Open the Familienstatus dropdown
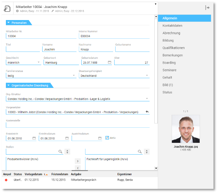Image resolution: width=218 pixels, height=193 pixels. [x=74, y=75]
